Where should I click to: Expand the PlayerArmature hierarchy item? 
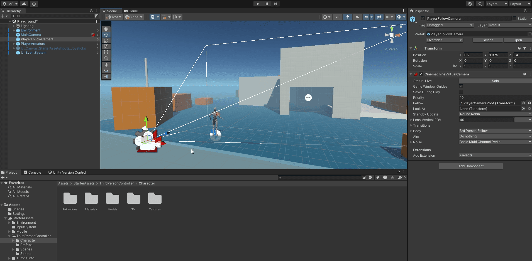point(14,44)
